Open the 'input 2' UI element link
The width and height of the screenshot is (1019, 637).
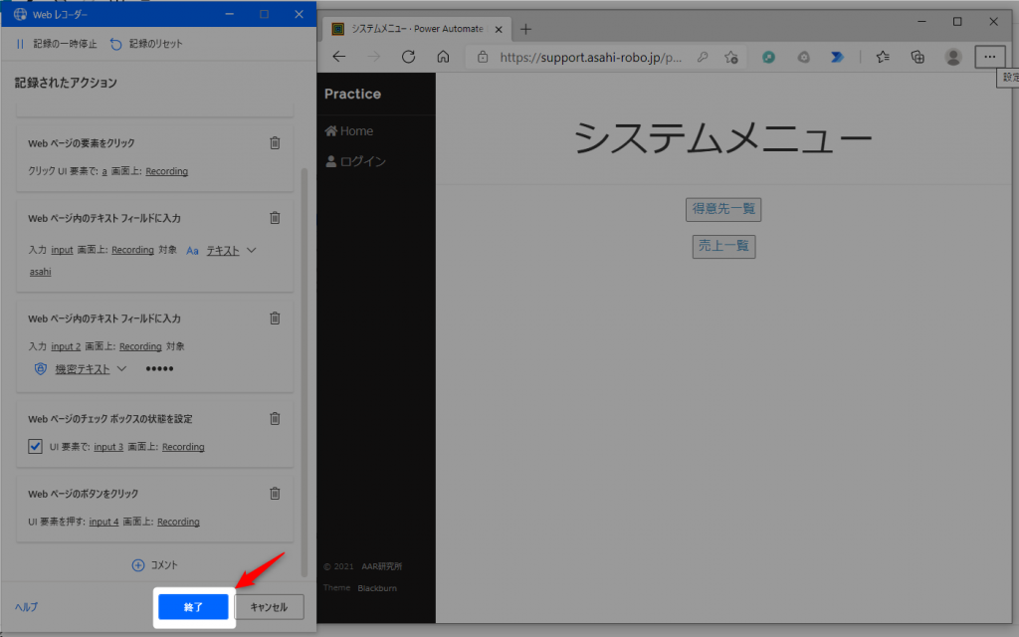pos(66,346)
